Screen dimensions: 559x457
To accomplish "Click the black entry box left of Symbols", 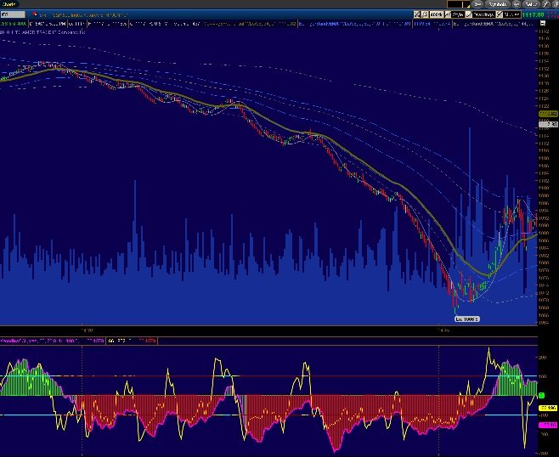I will pyautogui.click(x=459, y=4).
